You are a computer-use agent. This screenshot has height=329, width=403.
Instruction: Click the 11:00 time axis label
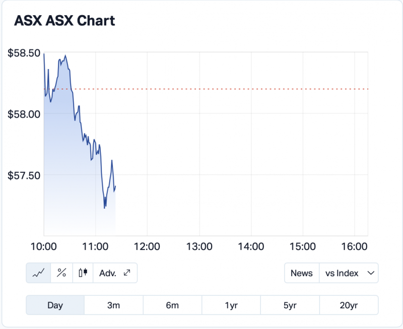[x=95, y=246]
